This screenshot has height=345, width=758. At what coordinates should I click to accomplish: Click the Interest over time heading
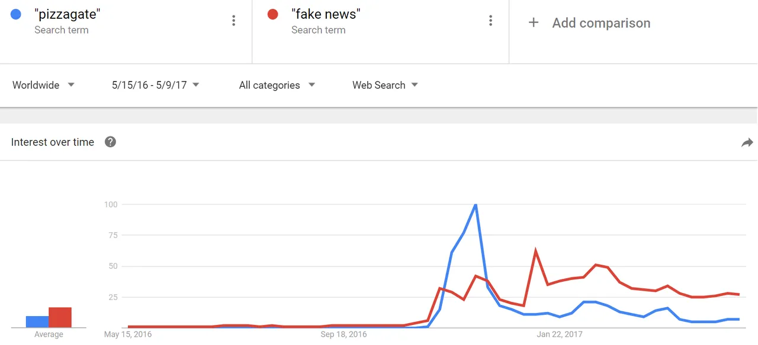point(53,142)
